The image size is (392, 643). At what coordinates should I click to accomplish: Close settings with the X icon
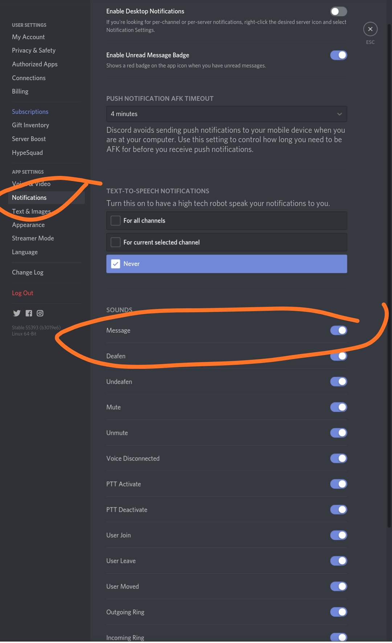(x=370, y=29)
